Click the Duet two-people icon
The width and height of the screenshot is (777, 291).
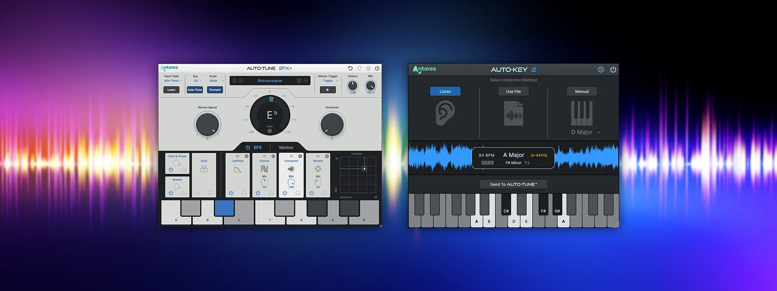click(204, 169)
